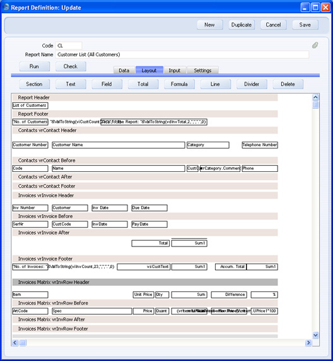Select the Invoices Matrix vrInvRow Footer section
Viewport: 333px width, 361px height.
145,329
